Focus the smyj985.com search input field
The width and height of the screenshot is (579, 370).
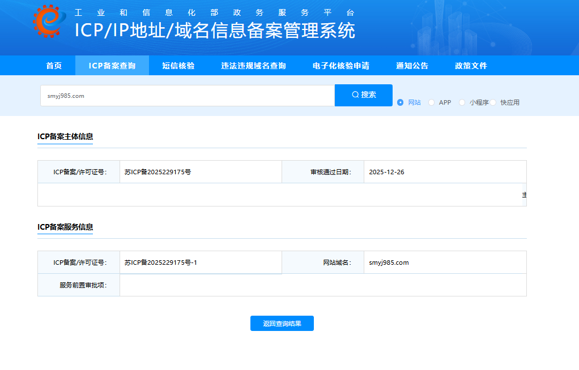(x=188, y=96)
